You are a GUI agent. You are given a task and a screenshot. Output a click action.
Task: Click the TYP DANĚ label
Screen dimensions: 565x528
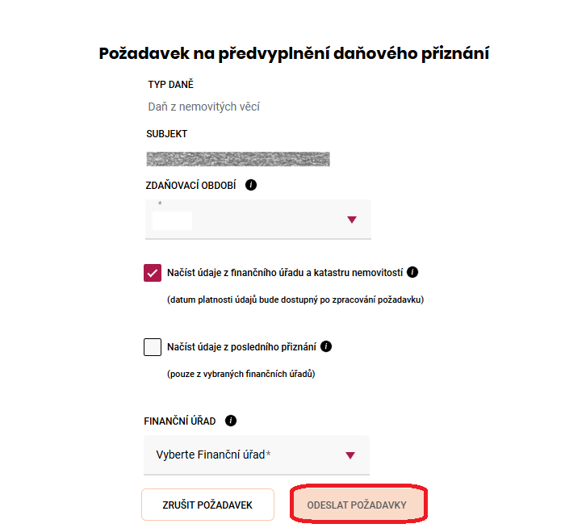coord(170,84)
